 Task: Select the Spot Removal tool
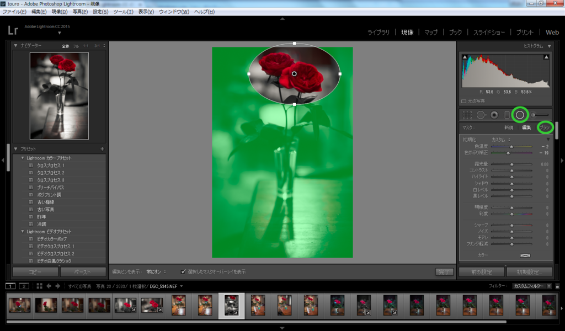pyautogui.click(x=481, y=115)
